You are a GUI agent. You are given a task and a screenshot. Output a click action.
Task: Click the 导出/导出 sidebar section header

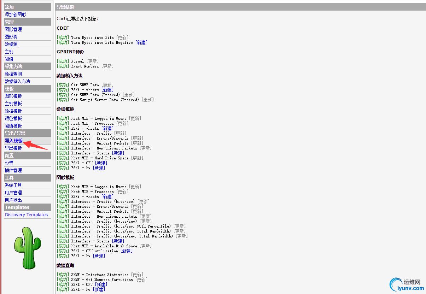coord(28,133)
